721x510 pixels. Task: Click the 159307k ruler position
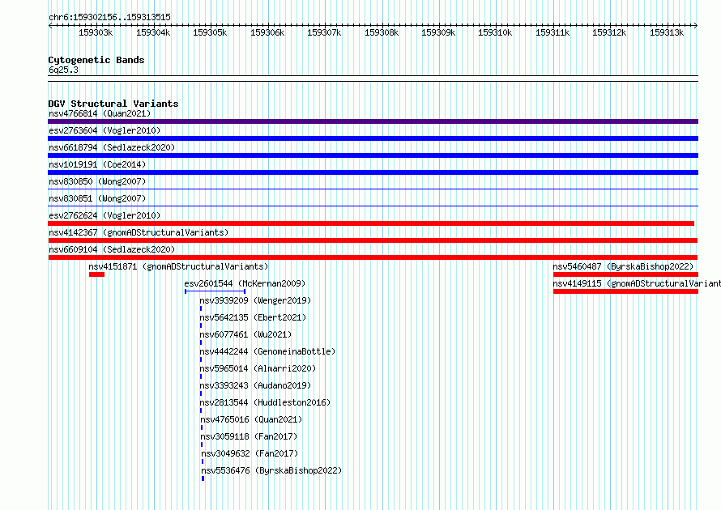coord(324,32)
